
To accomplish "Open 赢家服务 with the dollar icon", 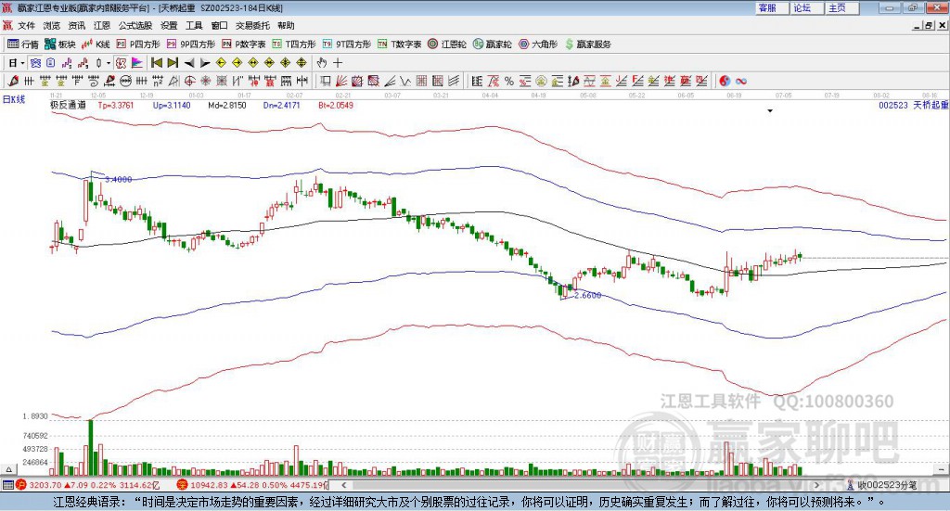I will coord(587,45).
